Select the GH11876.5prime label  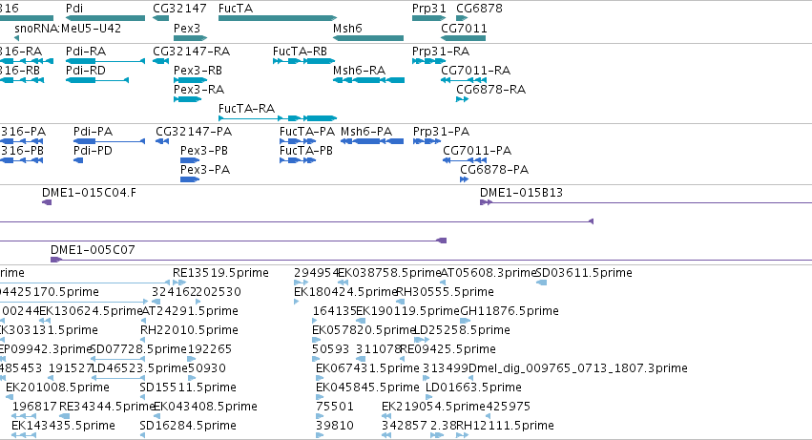[x=510, y=311]
